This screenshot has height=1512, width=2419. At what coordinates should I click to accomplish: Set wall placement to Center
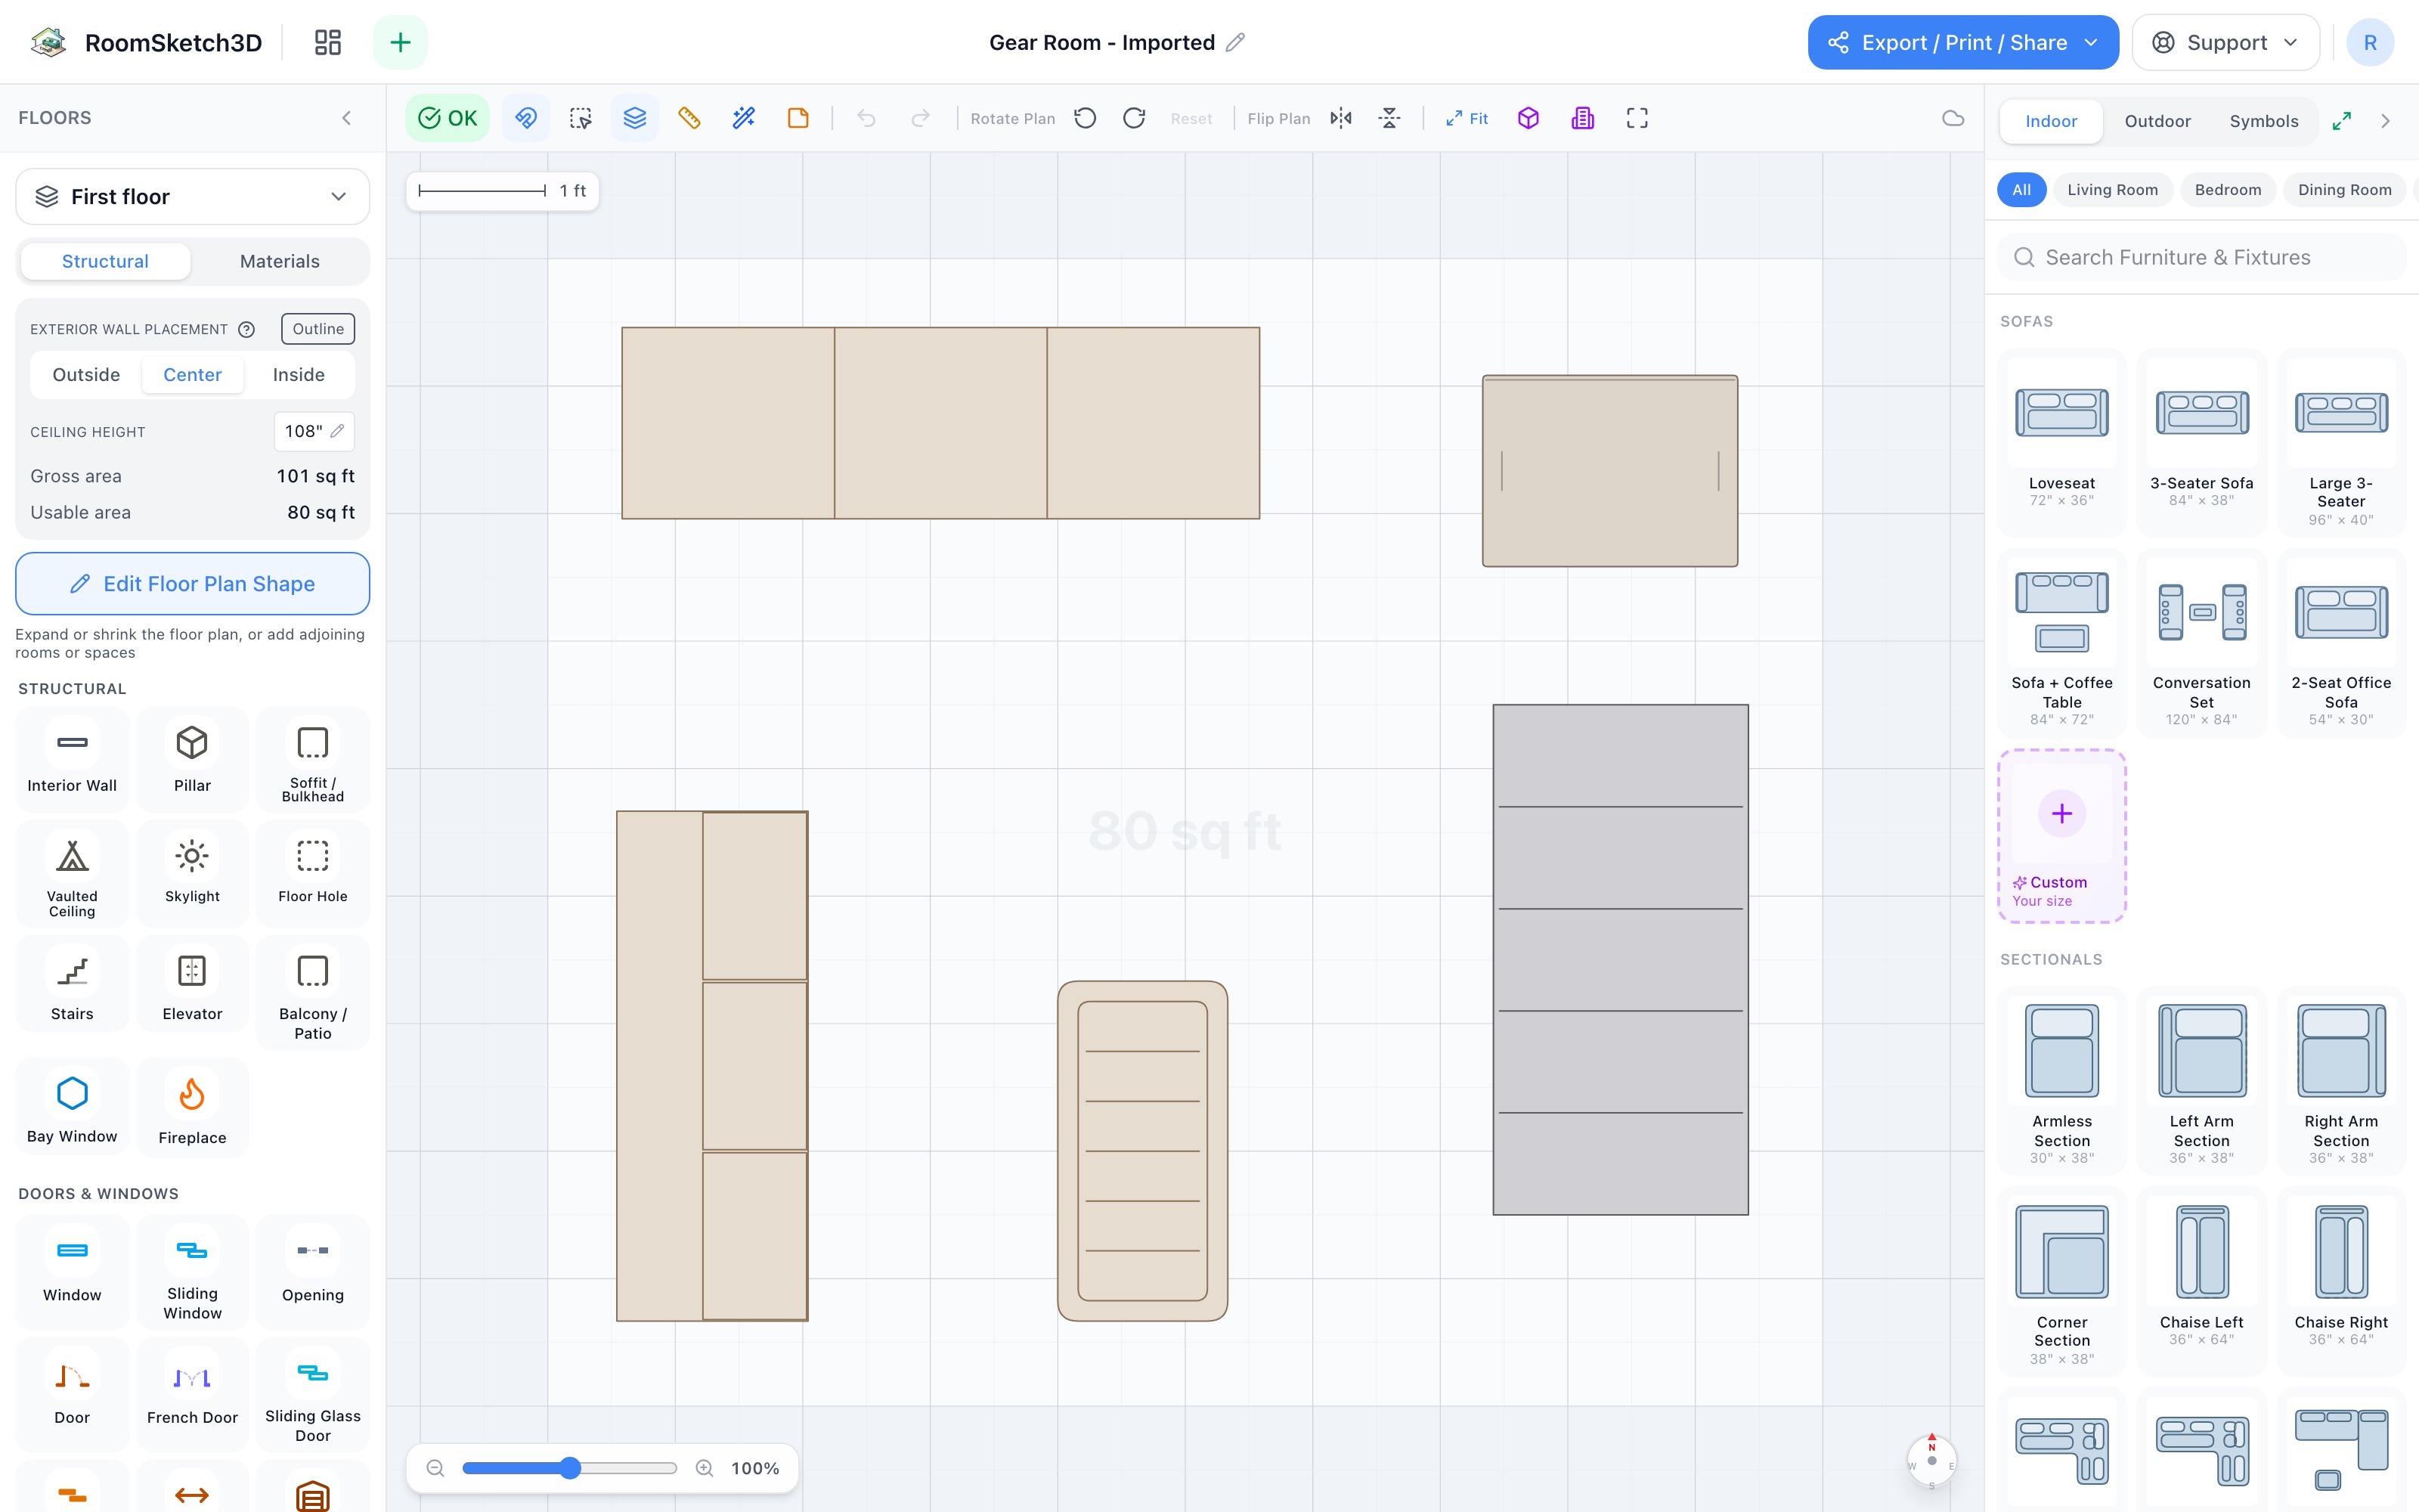192,375
